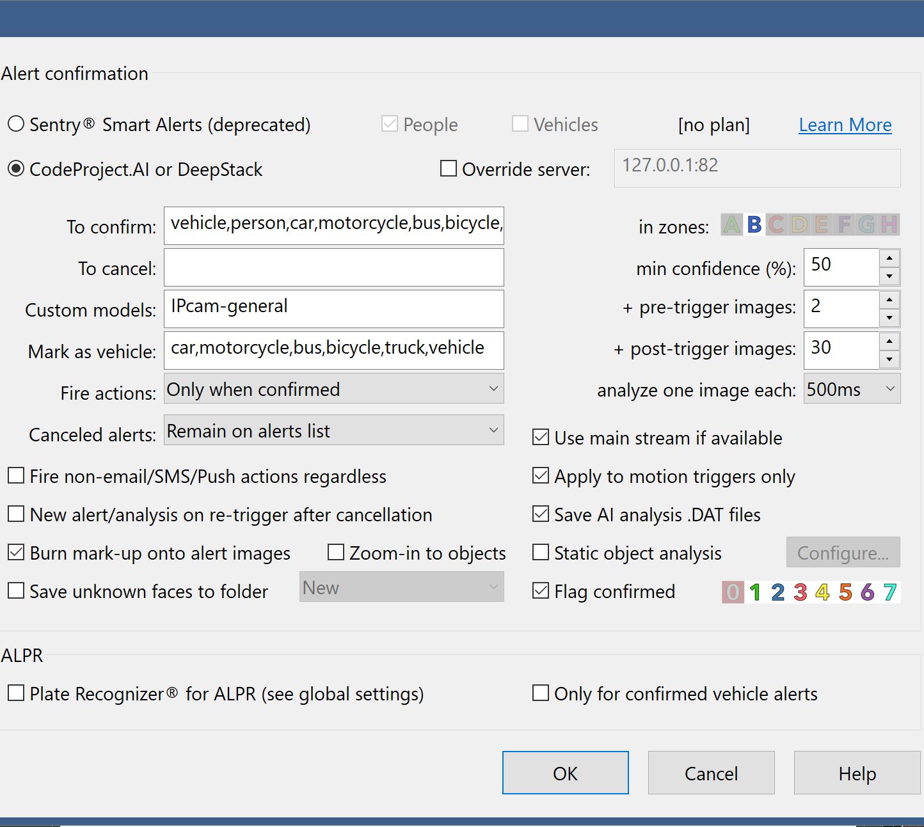Image resolution: width=924 pixels, height=827 pixels.
Task: Increase pre-trigger images count
Action: coord(889,300)
